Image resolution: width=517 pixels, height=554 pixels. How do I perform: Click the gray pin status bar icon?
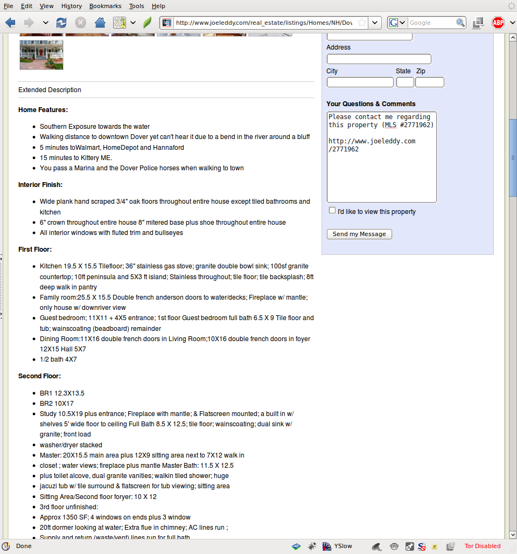click(410, 546)
